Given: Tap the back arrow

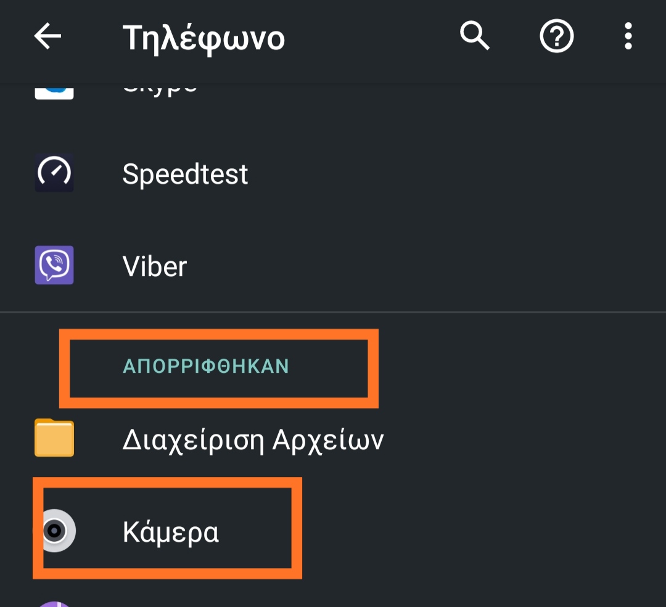Looking at the screenshot, I should [x=47, y=37].
